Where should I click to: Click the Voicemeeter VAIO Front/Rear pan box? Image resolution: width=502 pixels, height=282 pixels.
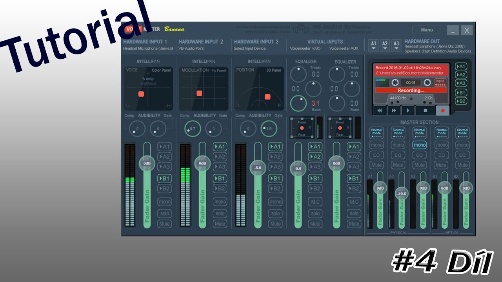(x=302, y=128)
